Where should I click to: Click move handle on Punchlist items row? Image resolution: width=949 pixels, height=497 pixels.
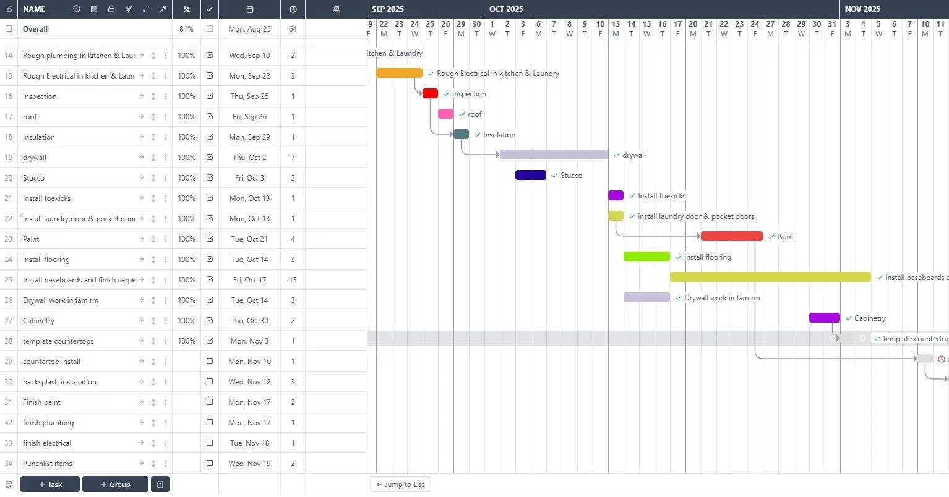click(x=153, y=463)
